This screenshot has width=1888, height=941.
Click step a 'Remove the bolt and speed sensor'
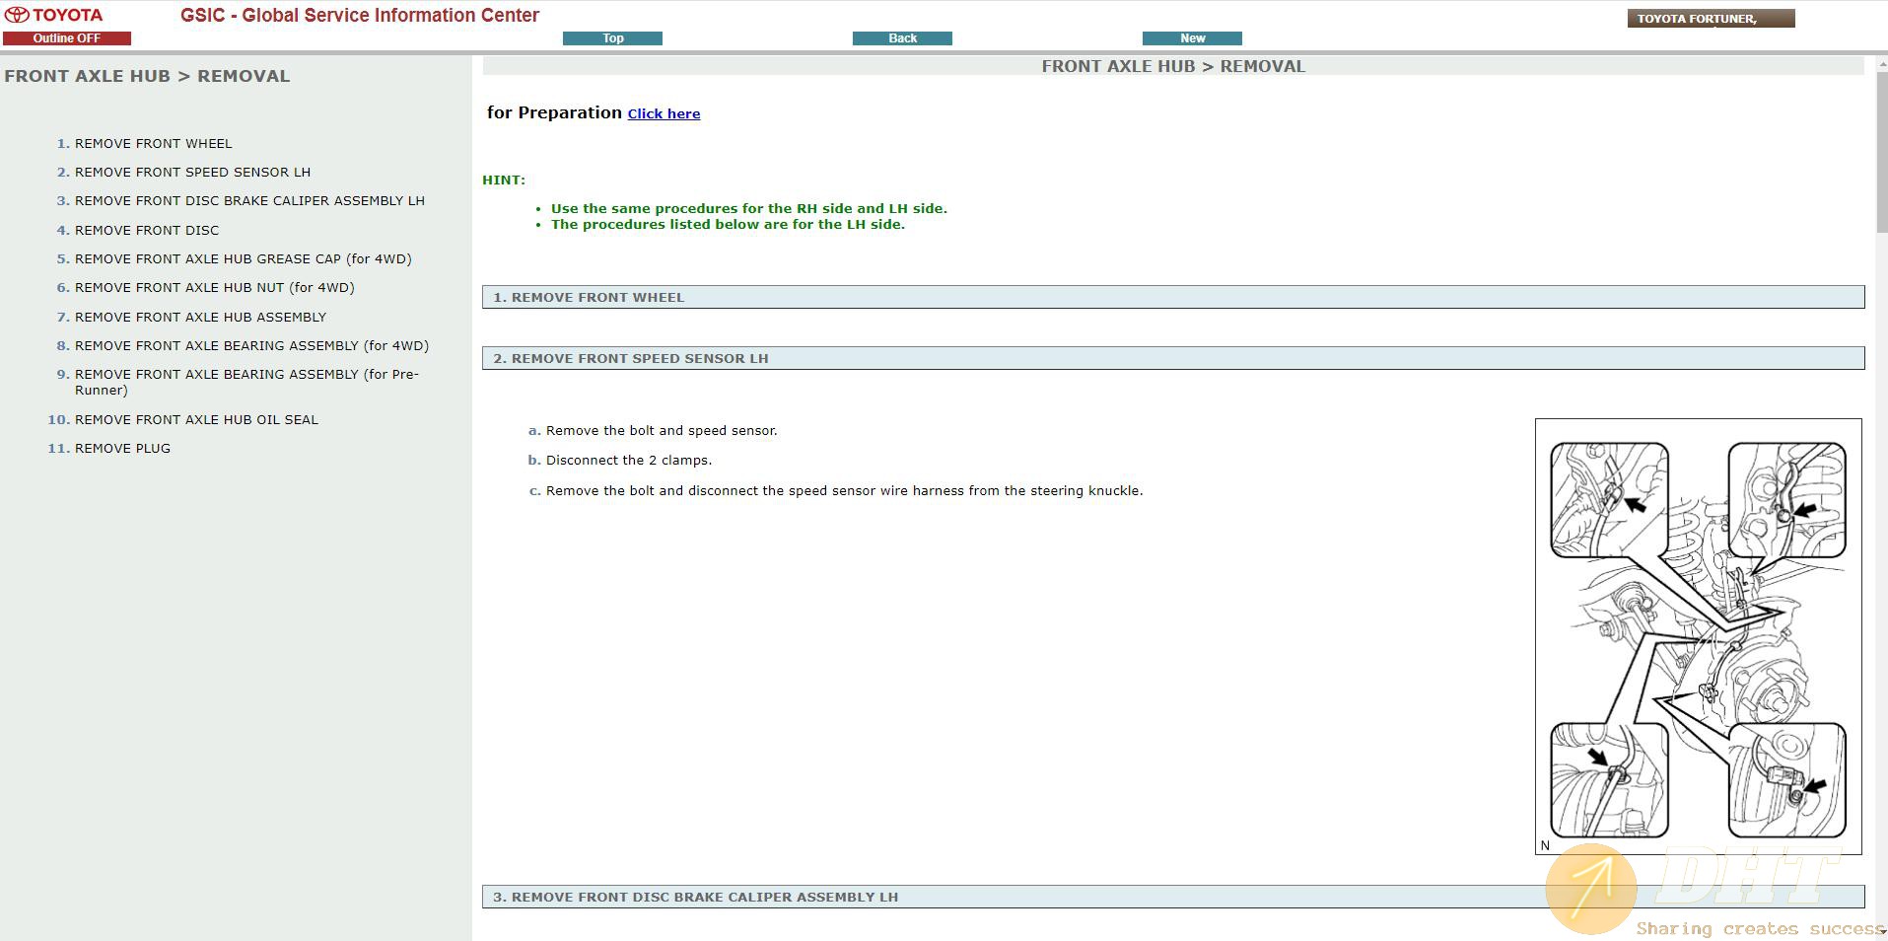662,431
